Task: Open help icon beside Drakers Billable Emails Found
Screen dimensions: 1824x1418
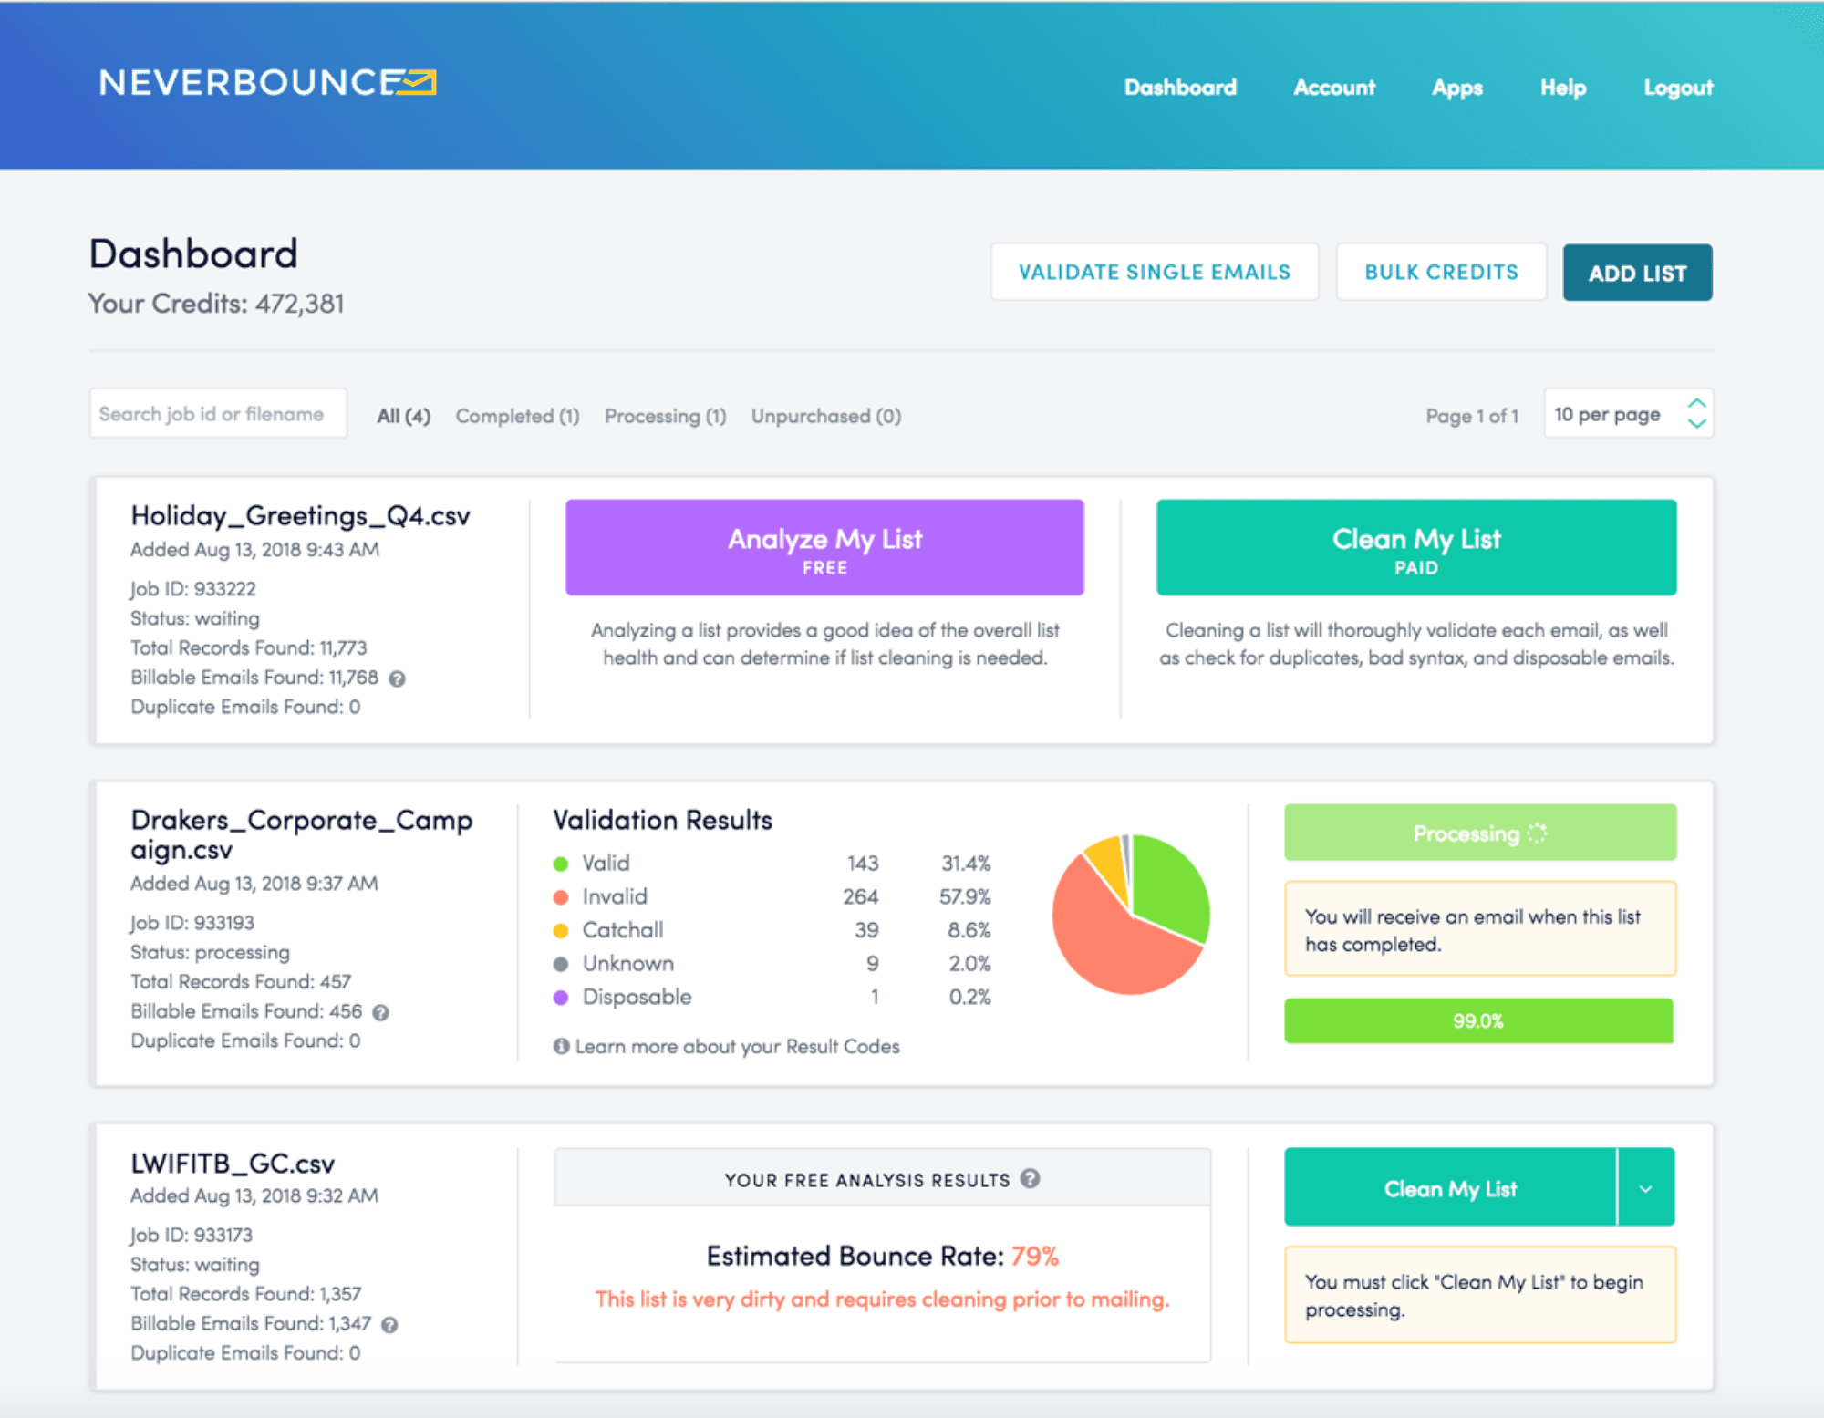Action: coord(381,1012)
